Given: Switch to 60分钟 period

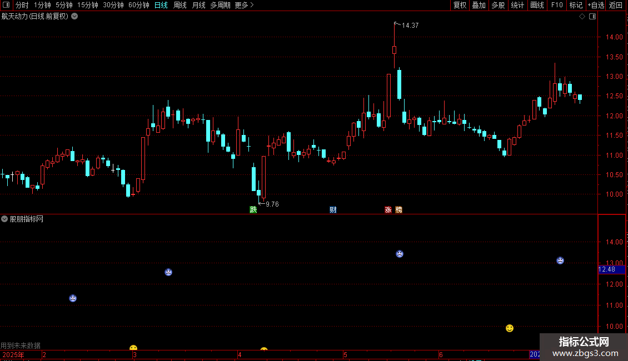Looking at the screenshot, I should pos(139,5).
